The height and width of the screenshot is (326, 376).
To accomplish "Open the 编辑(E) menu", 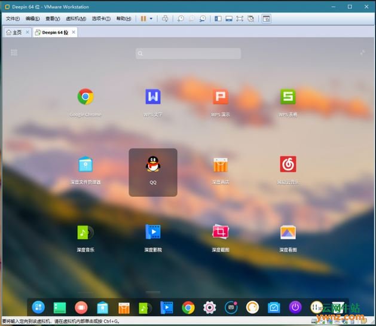I will click(33, 19).
